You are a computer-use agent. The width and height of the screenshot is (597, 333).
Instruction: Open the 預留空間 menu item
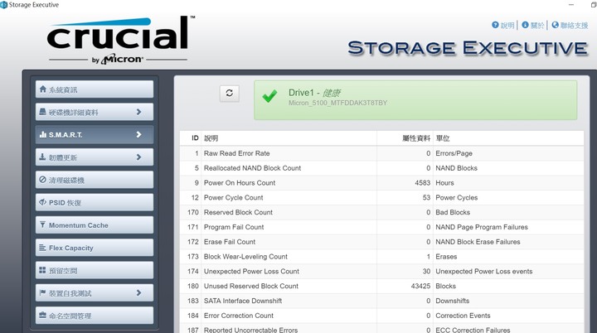coord(95,270)
